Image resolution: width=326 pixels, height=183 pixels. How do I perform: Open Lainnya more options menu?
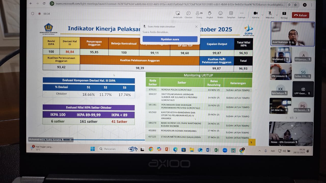(x=241, y=13)
